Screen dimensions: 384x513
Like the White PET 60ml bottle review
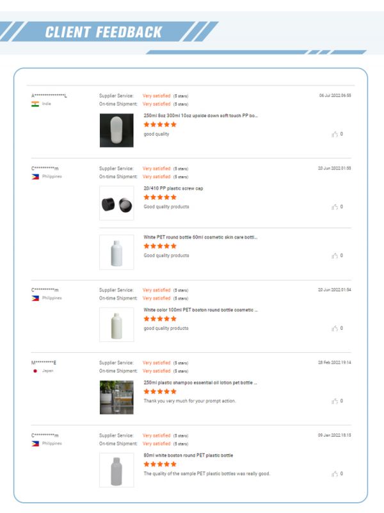(x=335, y=256)
